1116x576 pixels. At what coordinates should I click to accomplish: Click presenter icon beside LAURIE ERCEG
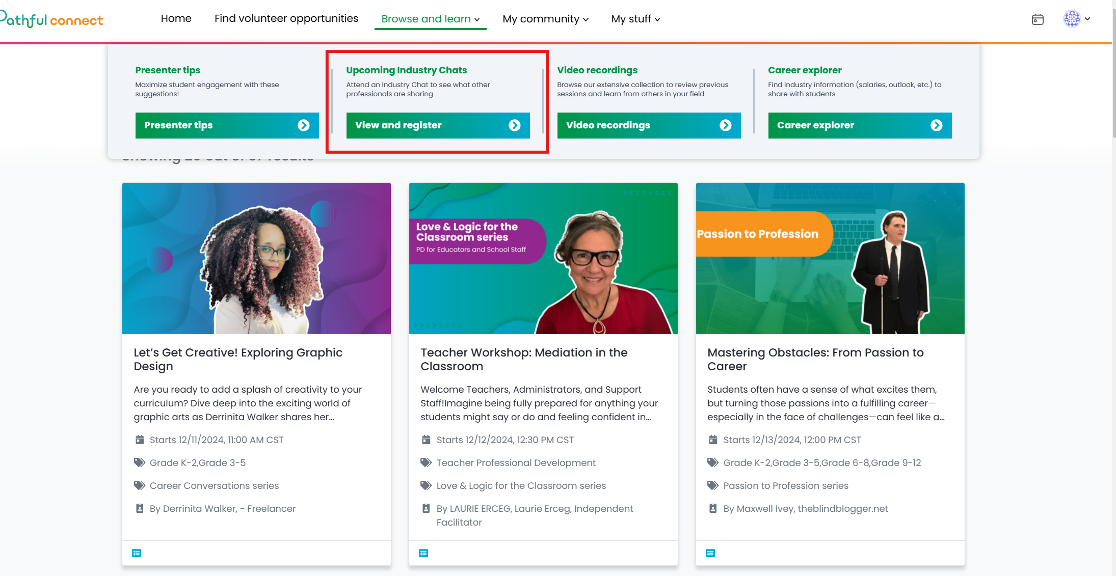coord(427,508)
